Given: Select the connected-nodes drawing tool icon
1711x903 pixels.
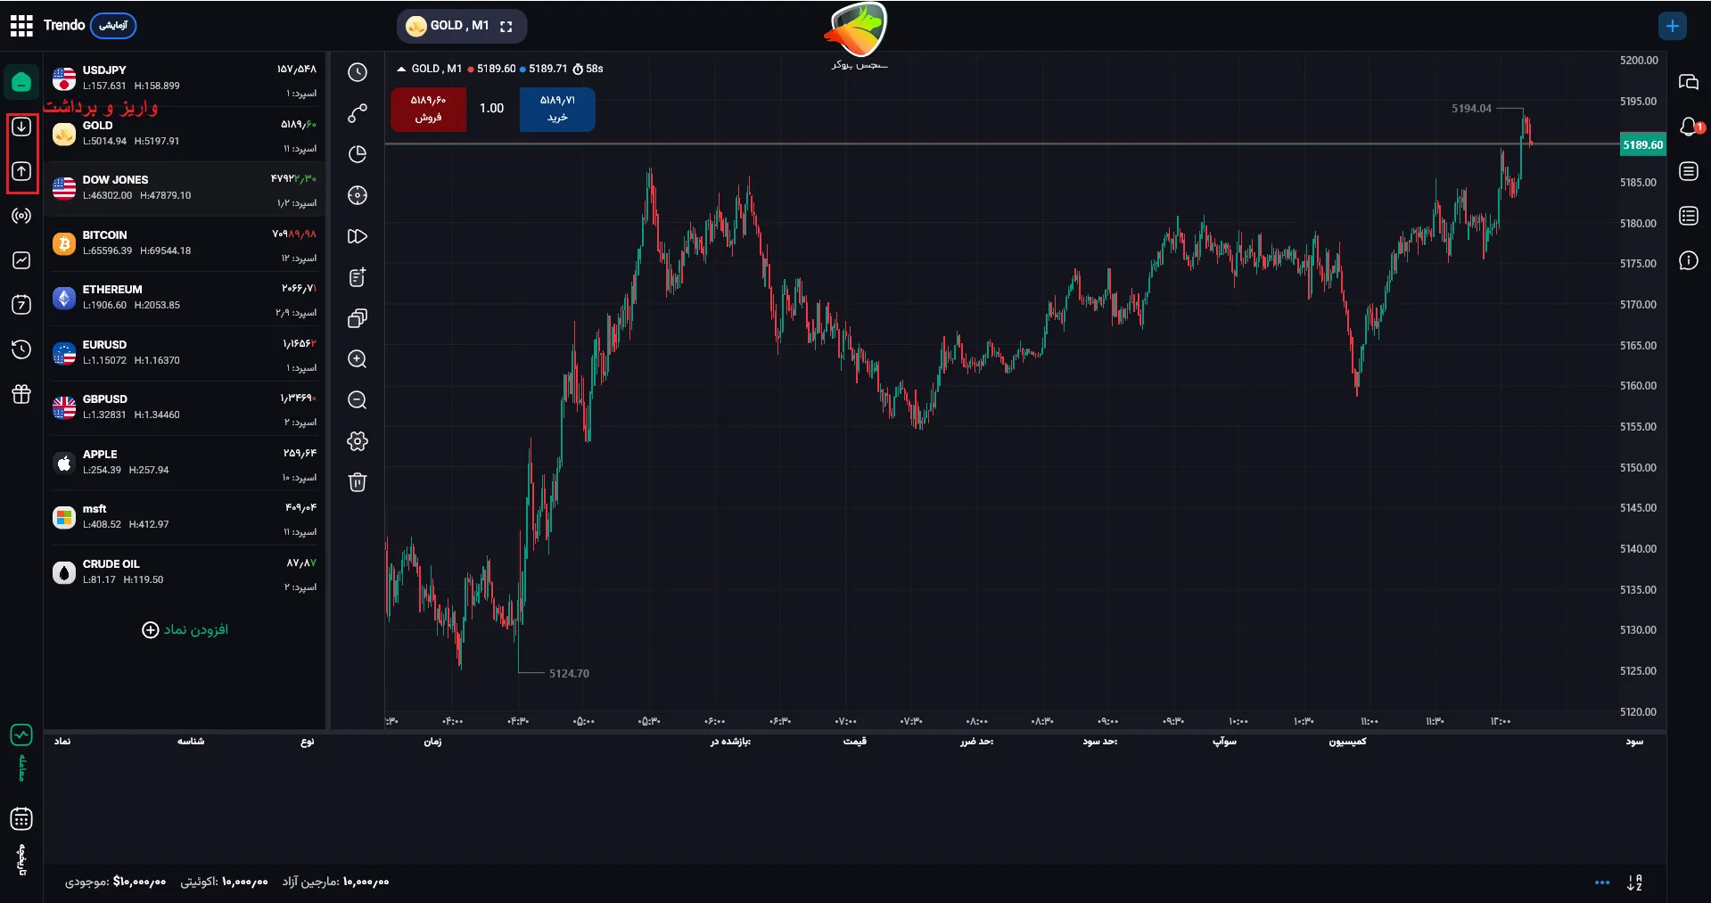Looking at the screenshot, I should pyautogui.click(x=358, y=113).
